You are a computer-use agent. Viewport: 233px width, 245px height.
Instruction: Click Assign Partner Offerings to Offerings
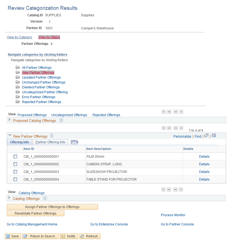click(x=52, y=207)
